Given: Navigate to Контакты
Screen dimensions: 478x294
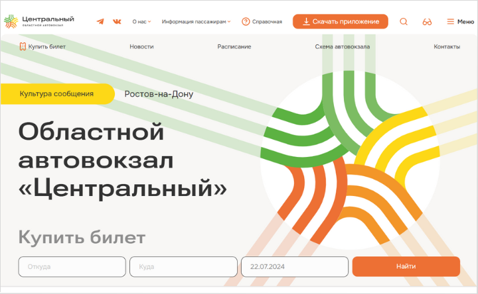Looking at the screenshot, I should pyautogui.click(x=446, y=47).
